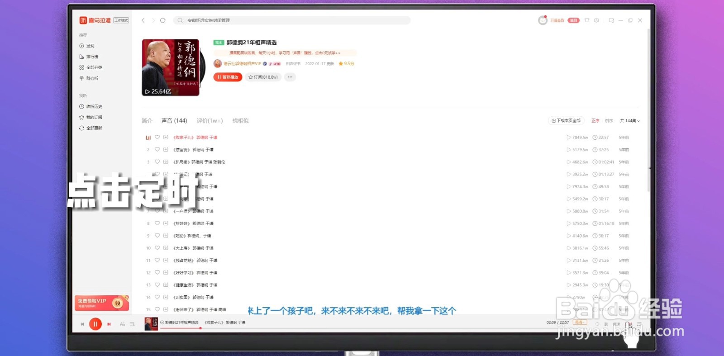724x356 pixels.
Task: Click 开通会员 membership link
Action: pyautogui.click(x=557, y=20)
